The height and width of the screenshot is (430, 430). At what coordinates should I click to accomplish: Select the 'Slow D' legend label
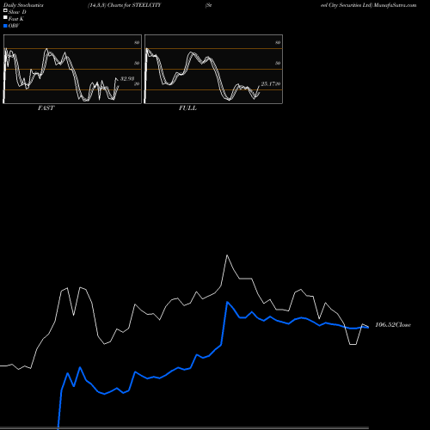click(x=17, y=12)
